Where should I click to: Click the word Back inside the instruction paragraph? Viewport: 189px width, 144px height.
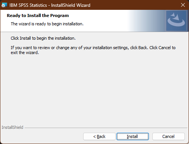tap(143, 48)
